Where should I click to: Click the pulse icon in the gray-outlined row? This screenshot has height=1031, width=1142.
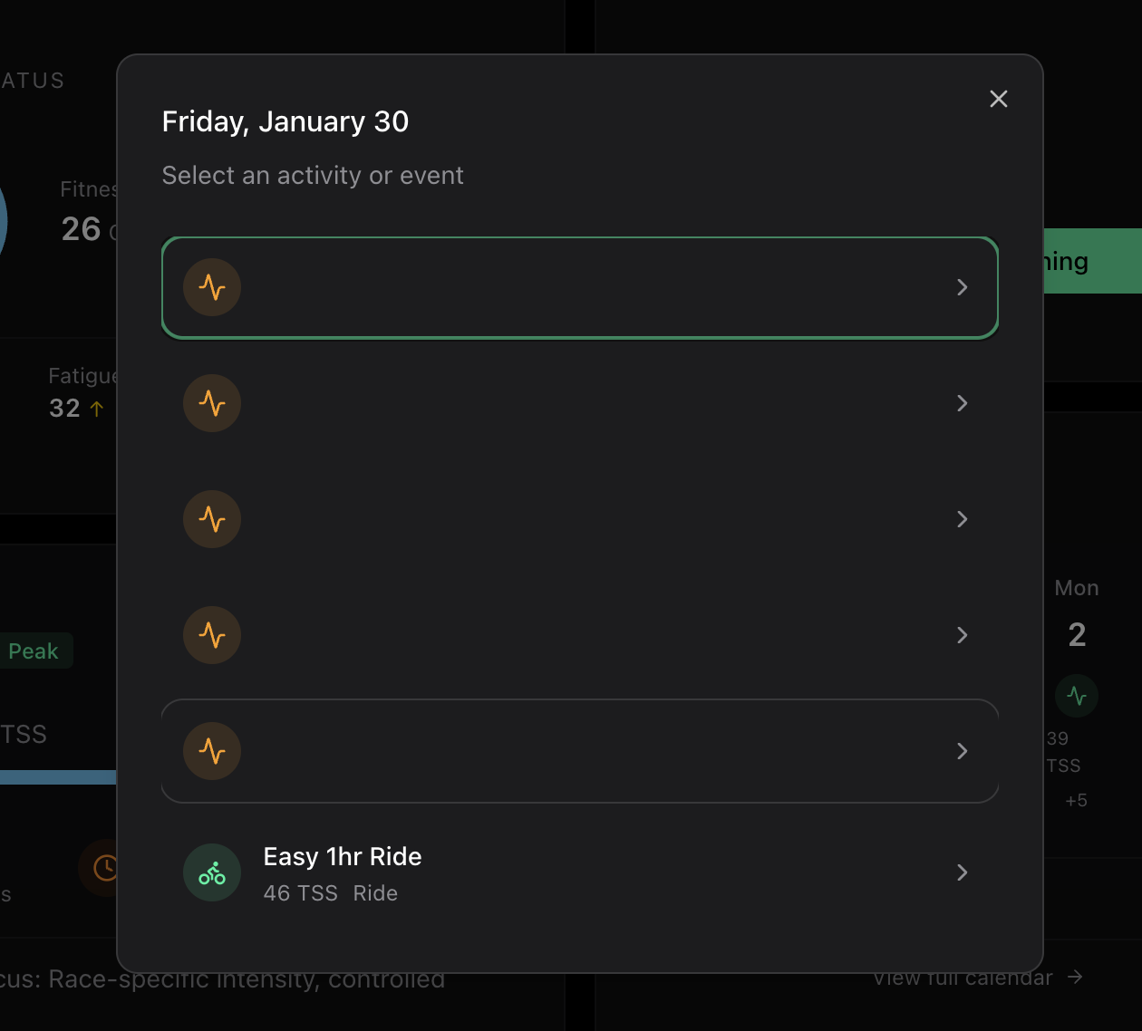click(212, 751)
